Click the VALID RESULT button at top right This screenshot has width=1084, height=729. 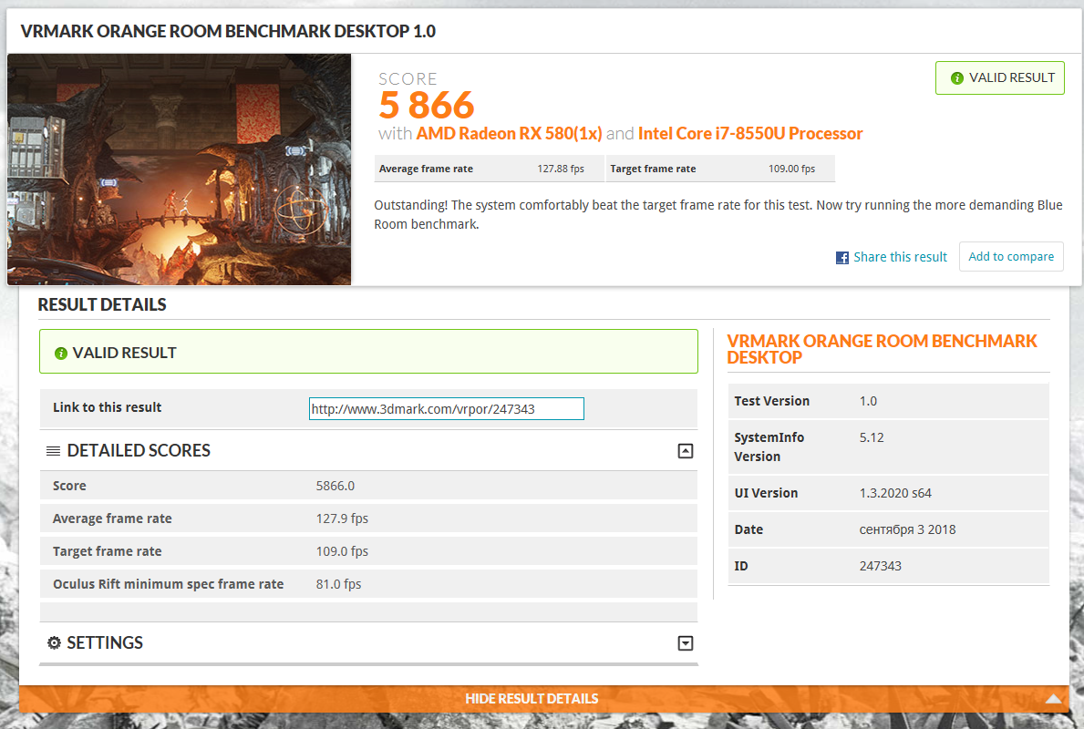(999, 78)
